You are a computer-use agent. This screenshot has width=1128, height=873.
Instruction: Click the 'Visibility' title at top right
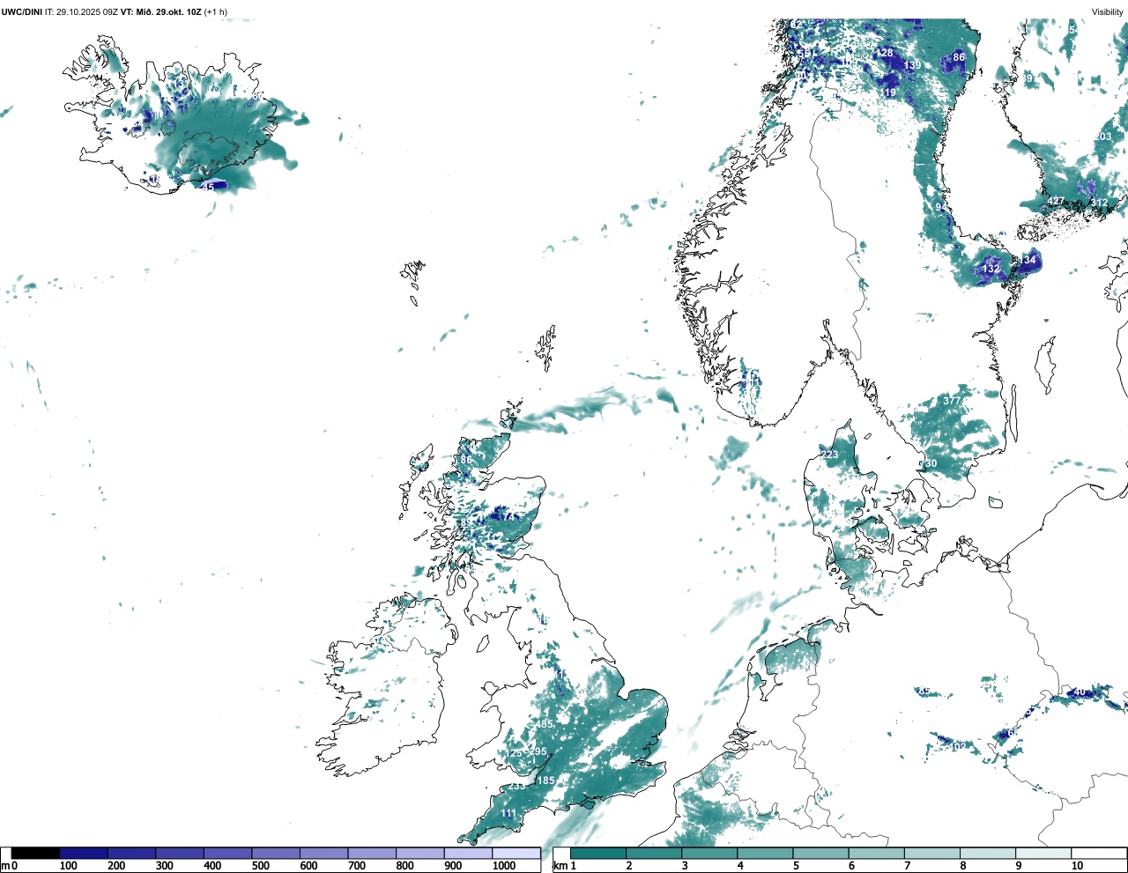[1108, 12]
